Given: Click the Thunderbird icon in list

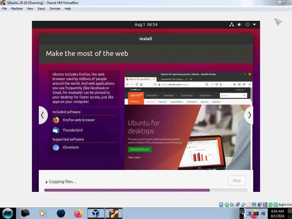Looking at the screenshot, I should [56, 130].
